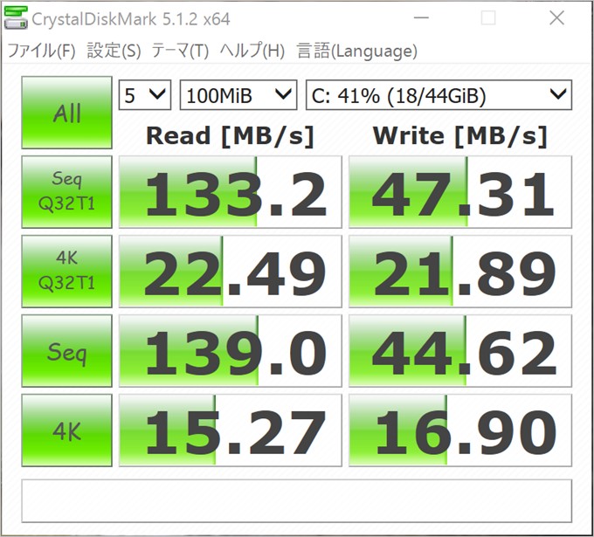Select the 4K Q32T1 read value 22.49
This screenshot has width=594, height=537.
click(x=231, y=272)
